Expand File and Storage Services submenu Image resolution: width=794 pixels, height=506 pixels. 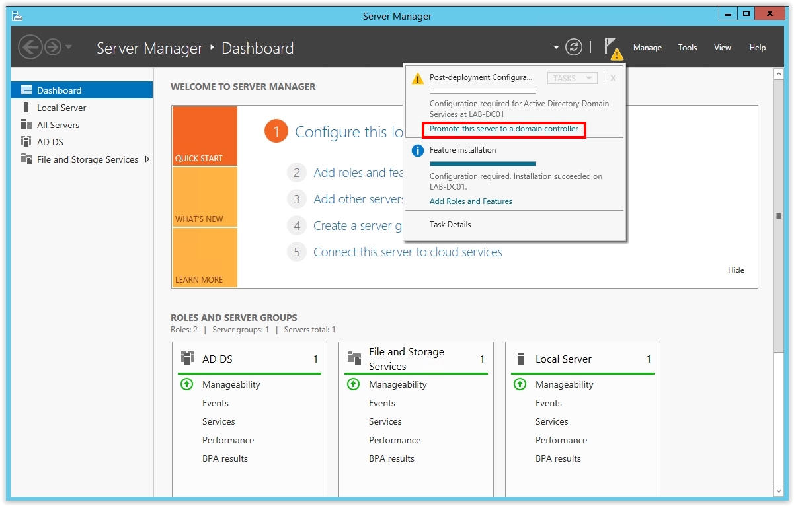[147, 159]
